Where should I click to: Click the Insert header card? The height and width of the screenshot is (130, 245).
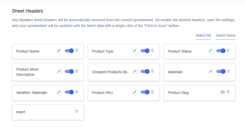tap(48, 112)
